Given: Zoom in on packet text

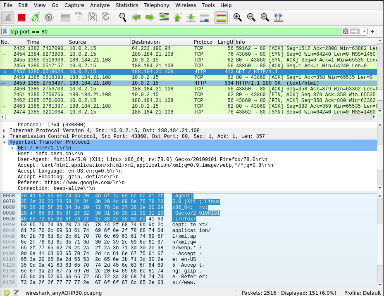Looking at the screenshot, I should pyautogui.click(x=238, y=17).
